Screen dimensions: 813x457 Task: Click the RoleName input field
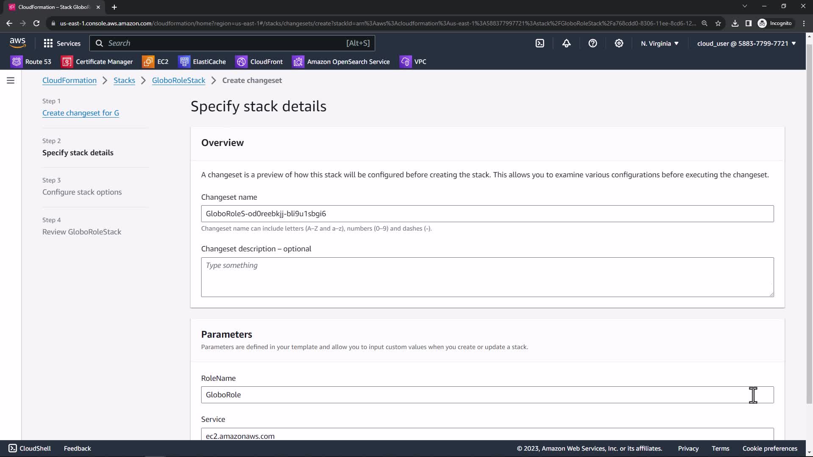click(x=487, y=395)
